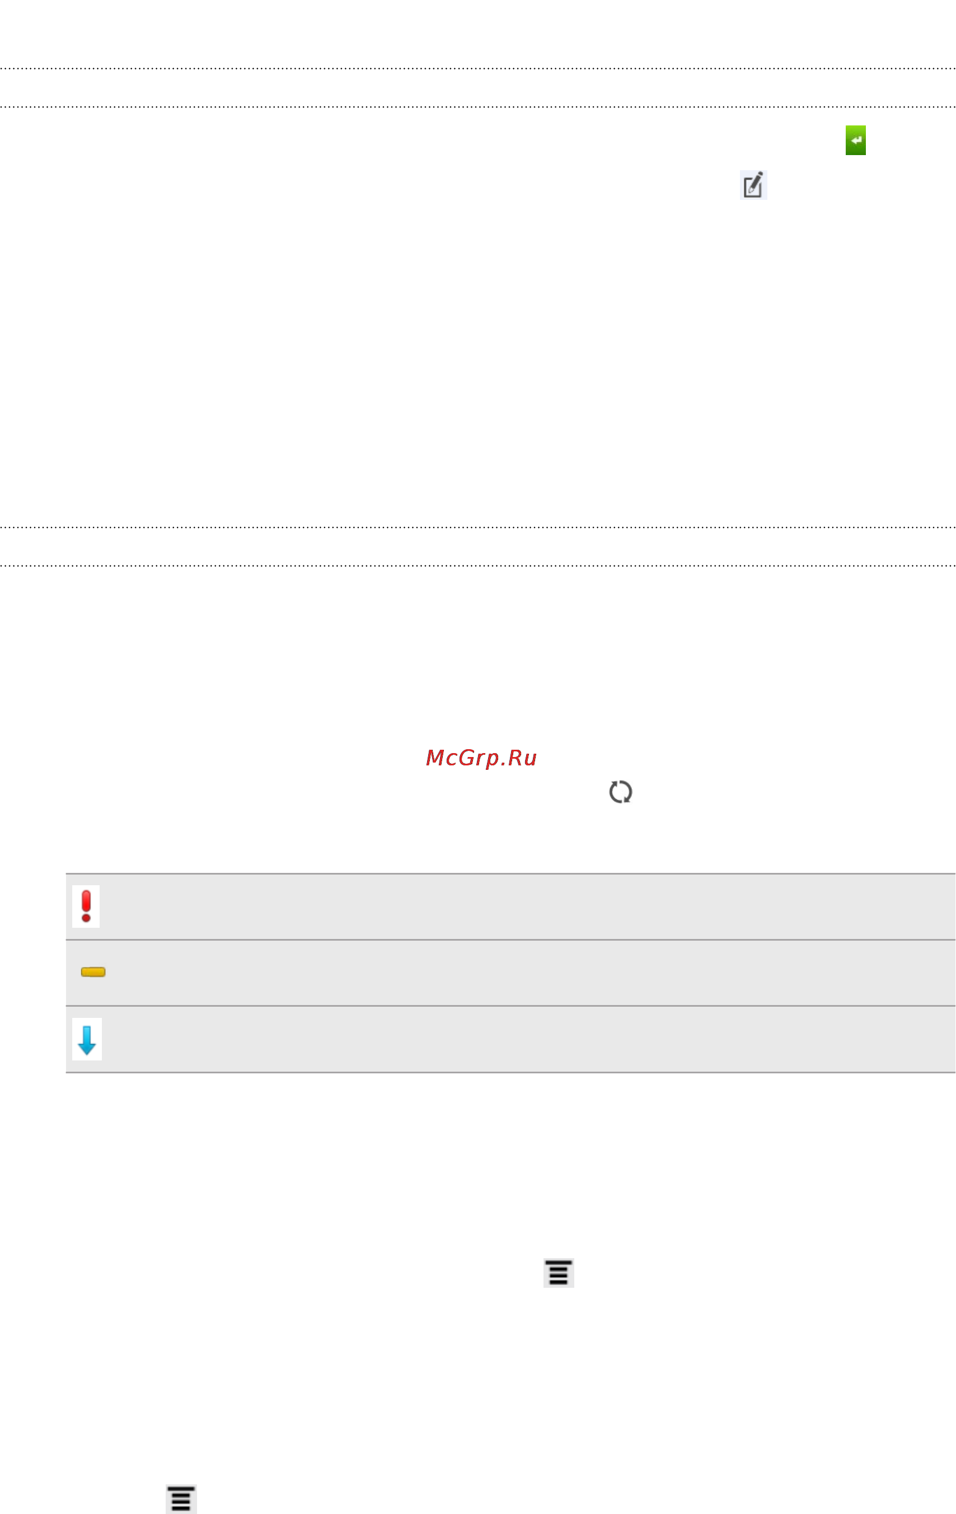Click the fourth dotted separator line
Screen dimensions: 956x1514
(x=477, y=566)
